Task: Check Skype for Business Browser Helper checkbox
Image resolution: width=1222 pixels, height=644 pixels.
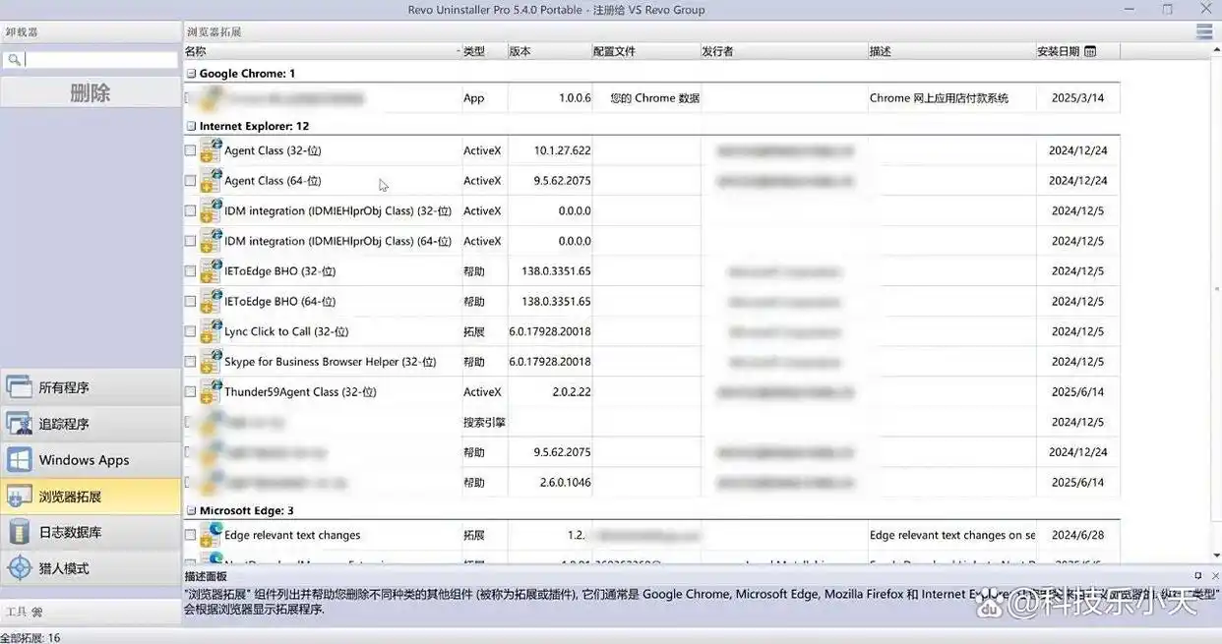Action: pos(190,362)
